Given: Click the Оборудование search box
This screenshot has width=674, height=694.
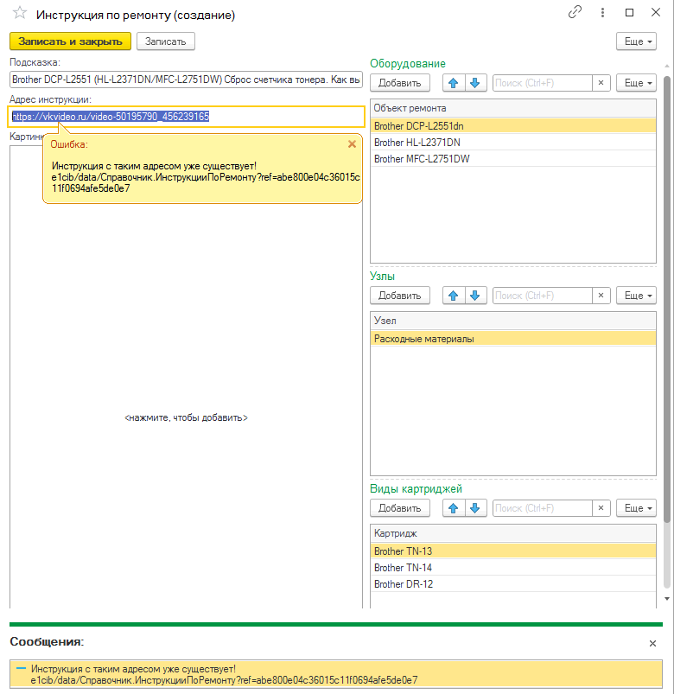Looking at the screenshot, I should coord(543,83).
